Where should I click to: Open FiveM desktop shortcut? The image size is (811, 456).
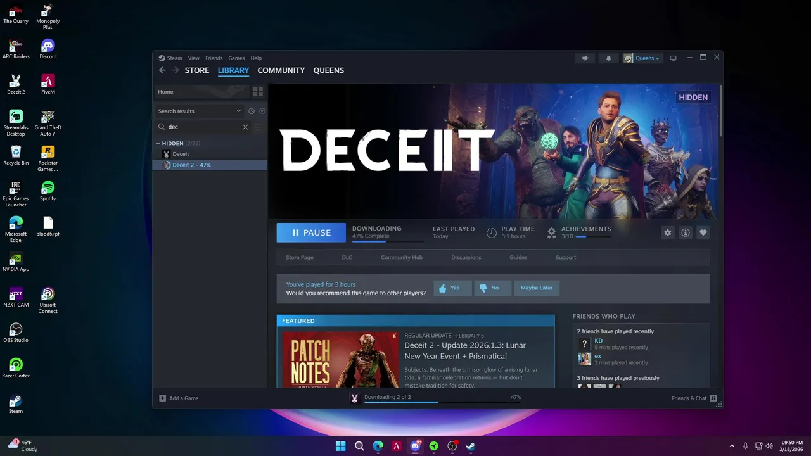[x=48, y=84]
